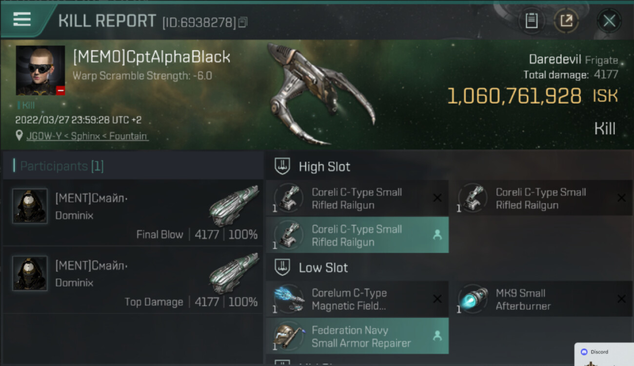
Task: Share the kill report externally
Action: [566, 21]
